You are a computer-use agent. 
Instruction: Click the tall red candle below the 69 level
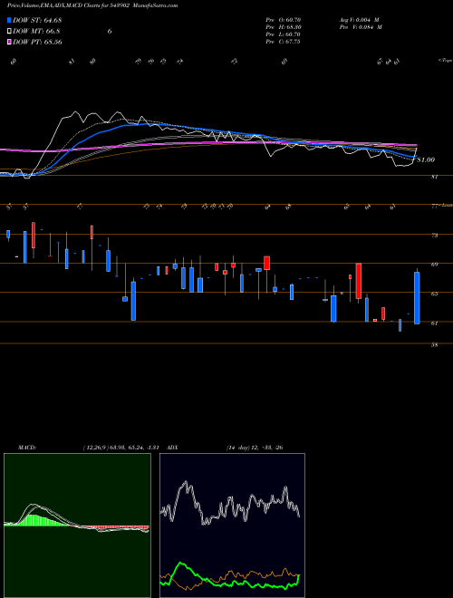coord(359,281)
